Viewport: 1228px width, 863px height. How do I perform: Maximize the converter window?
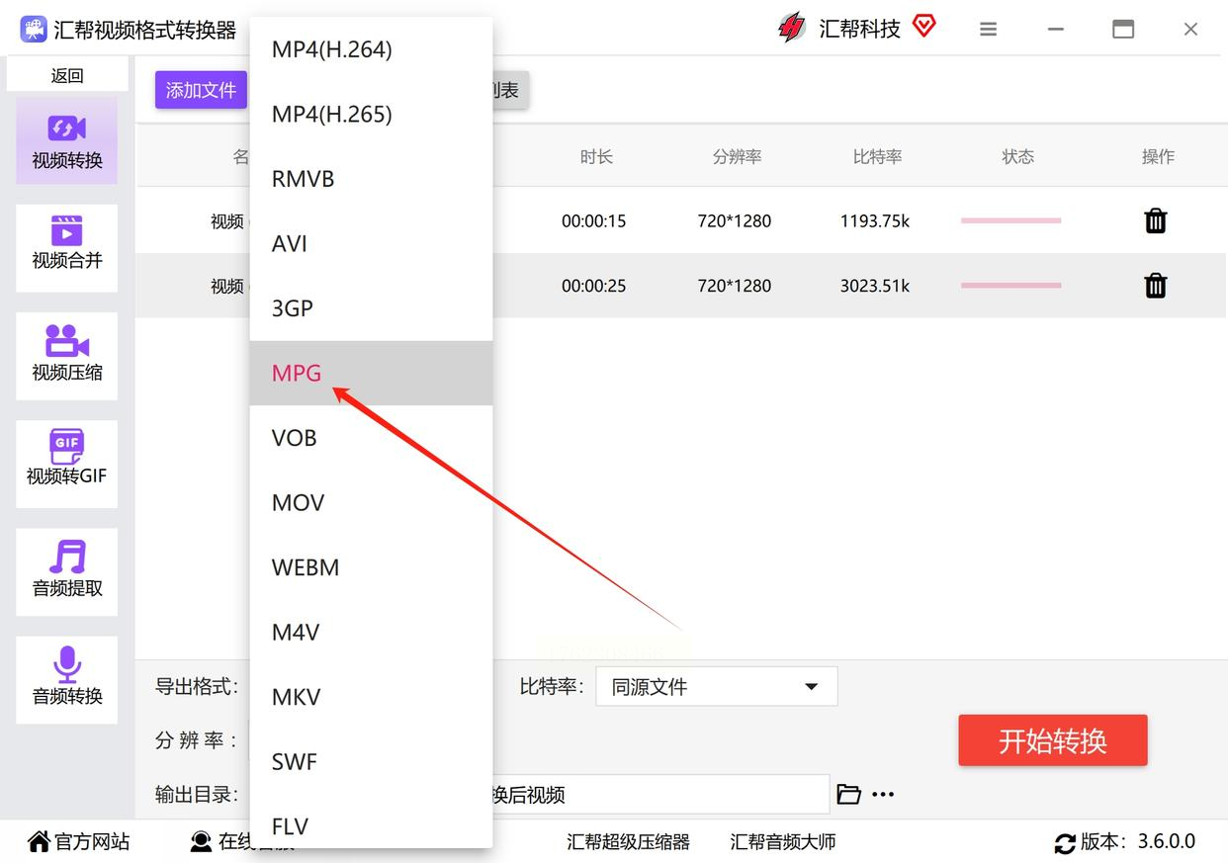coord(1123,30)
